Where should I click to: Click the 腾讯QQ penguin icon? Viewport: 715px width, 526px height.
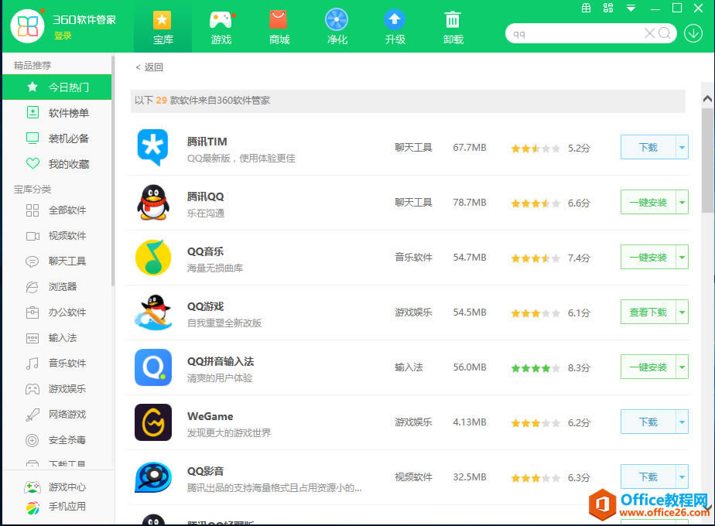pyautogui.click(x=152, y=203)
